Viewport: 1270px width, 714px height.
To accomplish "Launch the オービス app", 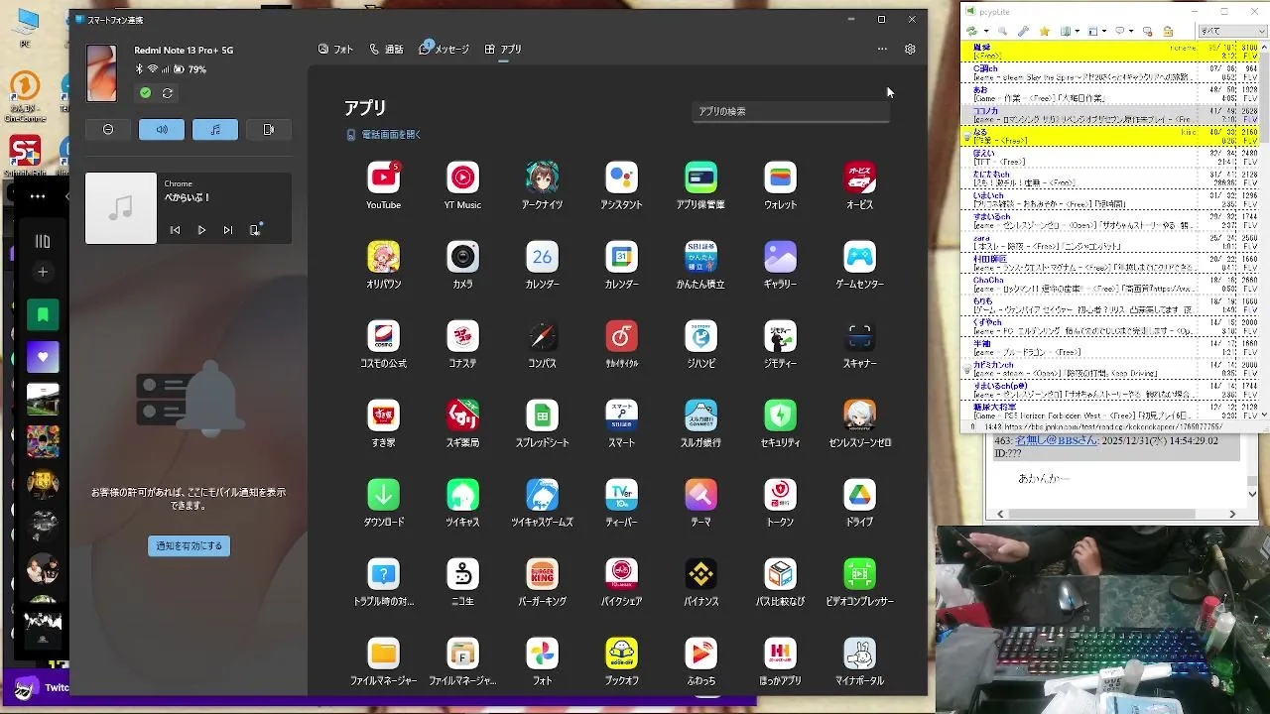I will point(859,178).
